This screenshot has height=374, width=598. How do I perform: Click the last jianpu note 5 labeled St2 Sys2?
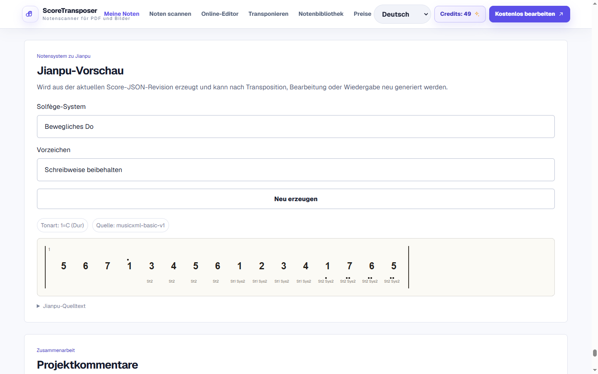coord(394,266)
